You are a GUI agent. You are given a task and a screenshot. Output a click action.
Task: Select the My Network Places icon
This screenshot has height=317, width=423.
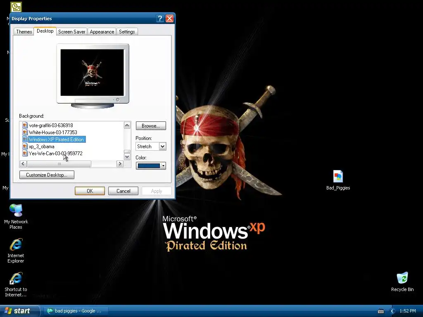(x=16, y=210)
